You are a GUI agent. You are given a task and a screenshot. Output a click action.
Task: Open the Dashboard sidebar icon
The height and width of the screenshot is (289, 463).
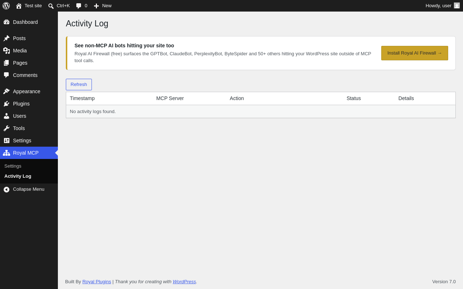click(7, 22)
